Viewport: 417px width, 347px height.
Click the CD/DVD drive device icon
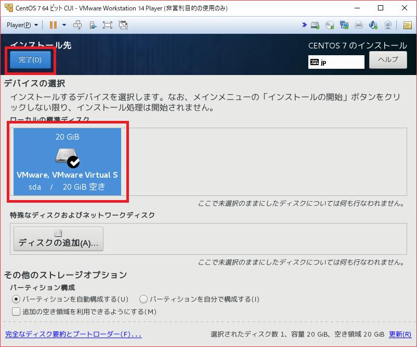(330, 26)
